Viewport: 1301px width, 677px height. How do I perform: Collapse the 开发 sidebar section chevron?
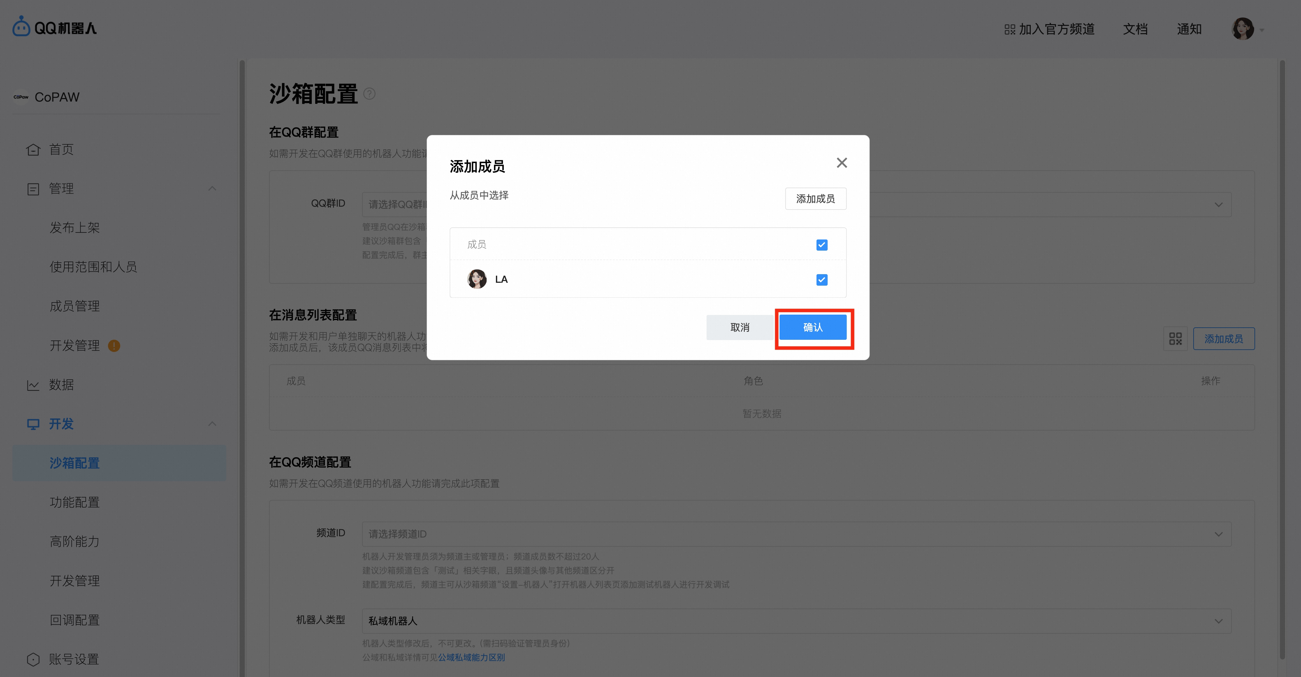pos(212,424)
